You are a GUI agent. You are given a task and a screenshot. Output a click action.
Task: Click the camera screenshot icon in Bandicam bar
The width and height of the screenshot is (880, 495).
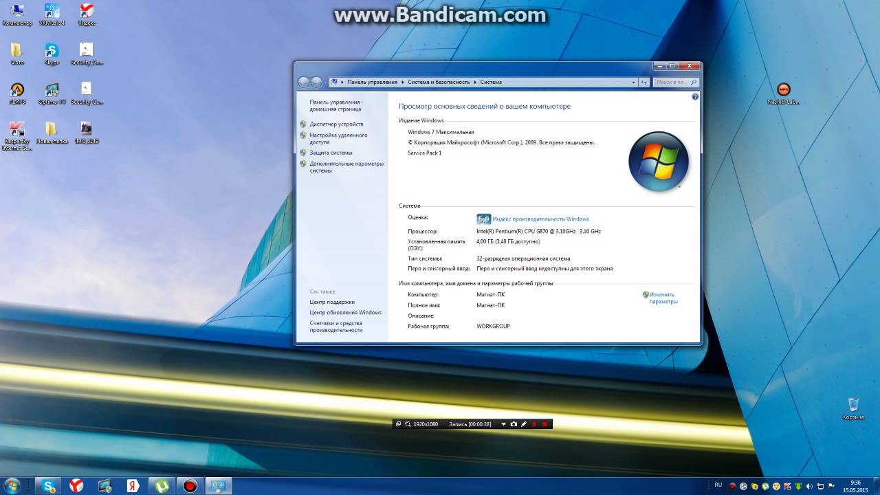point(514,424)
